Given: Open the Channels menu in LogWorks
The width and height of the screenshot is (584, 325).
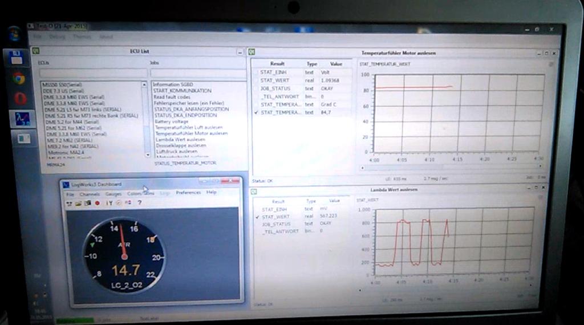Looking at the screenshot, I should 90,194.
